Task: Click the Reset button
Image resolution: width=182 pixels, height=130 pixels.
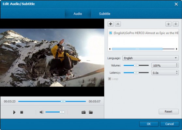Action: (x=169, y=111)
